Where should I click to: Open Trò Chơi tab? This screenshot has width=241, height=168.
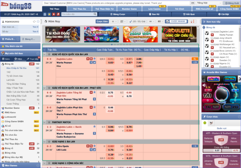click(179, 9)
